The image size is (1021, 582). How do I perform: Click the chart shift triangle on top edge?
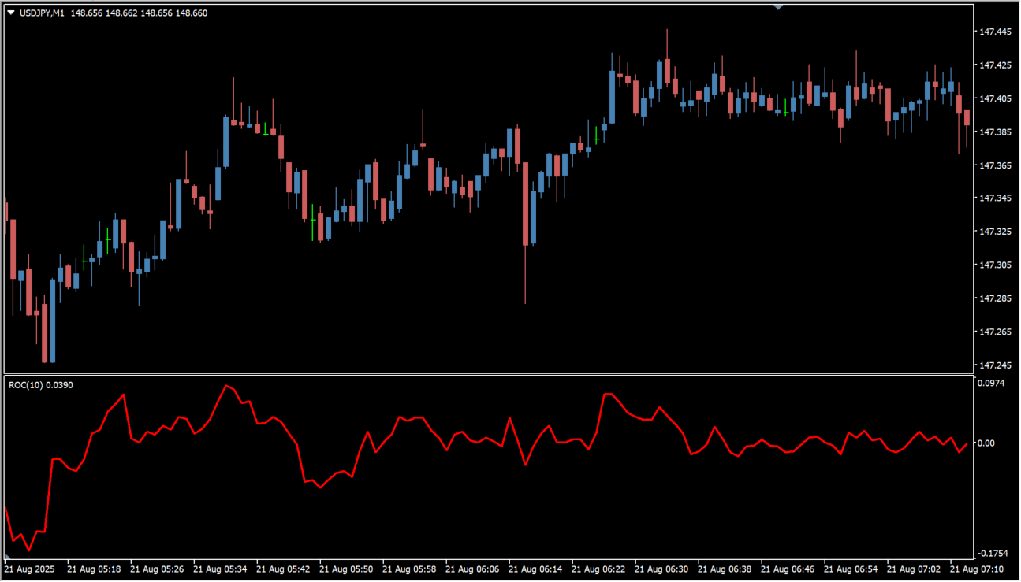point(778,7)
